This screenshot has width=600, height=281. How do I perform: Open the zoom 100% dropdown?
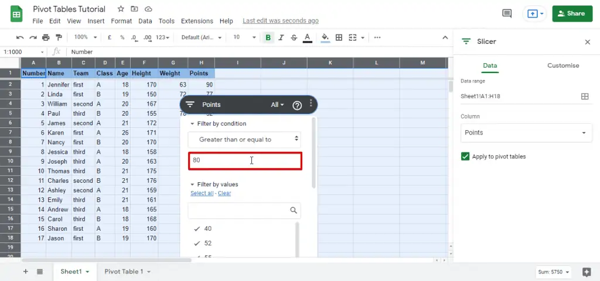86,37
